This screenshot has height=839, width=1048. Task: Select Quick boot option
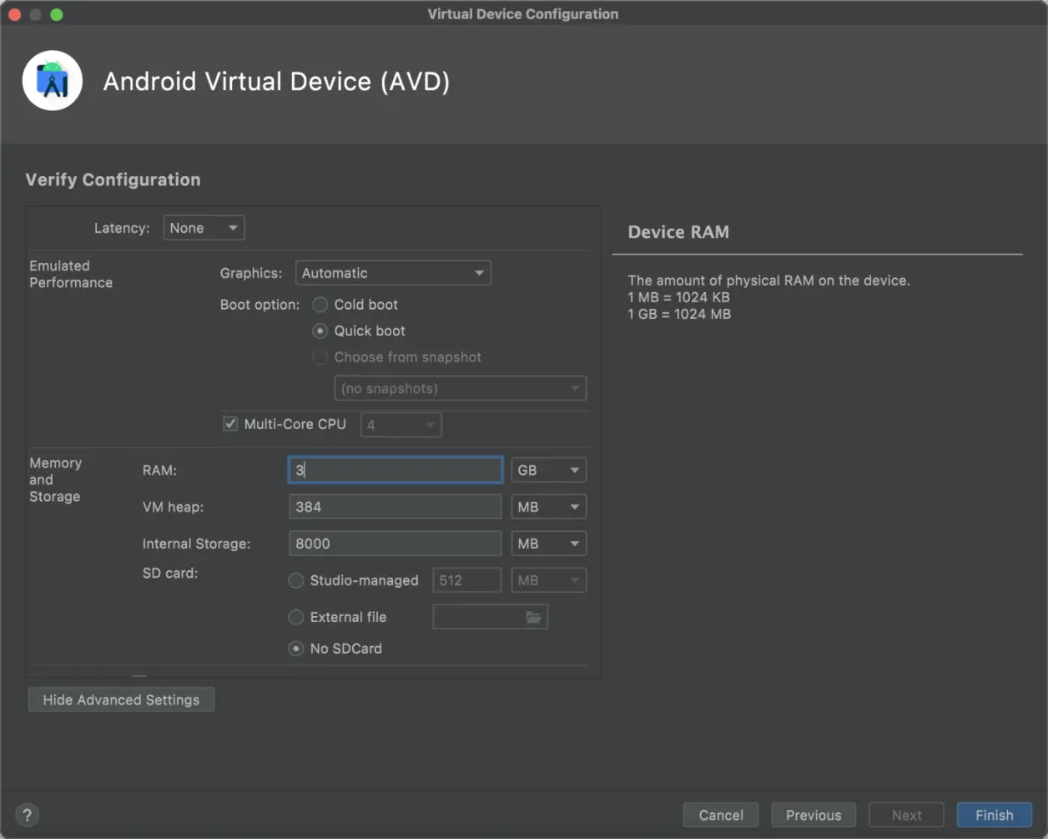point(320,331)
